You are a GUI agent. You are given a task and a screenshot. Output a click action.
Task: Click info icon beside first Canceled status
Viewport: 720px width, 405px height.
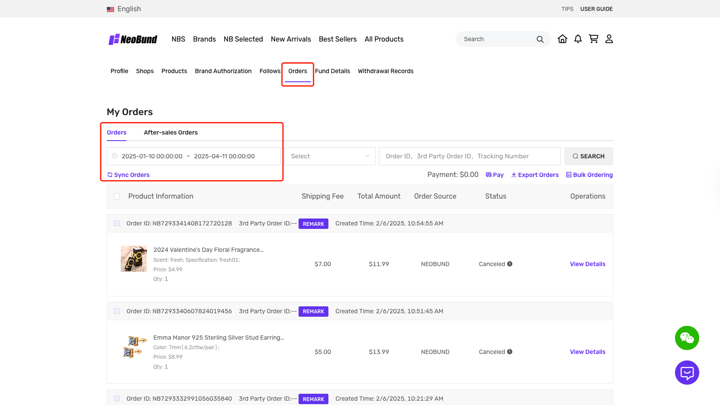(x=510, y=264)
